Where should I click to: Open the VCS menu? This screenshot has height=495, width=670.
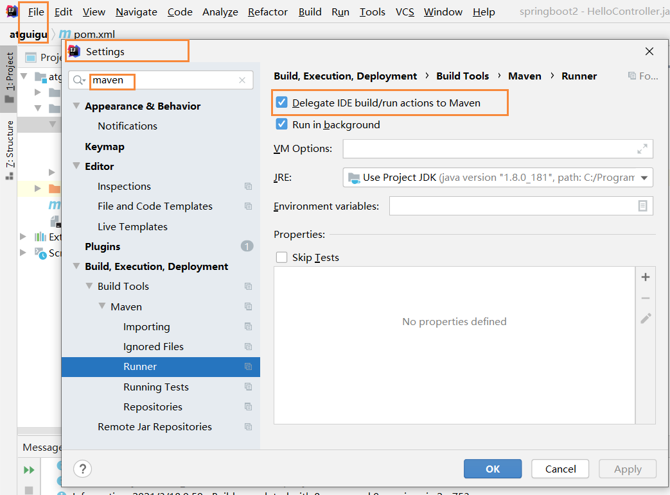[x=405, y=12]
